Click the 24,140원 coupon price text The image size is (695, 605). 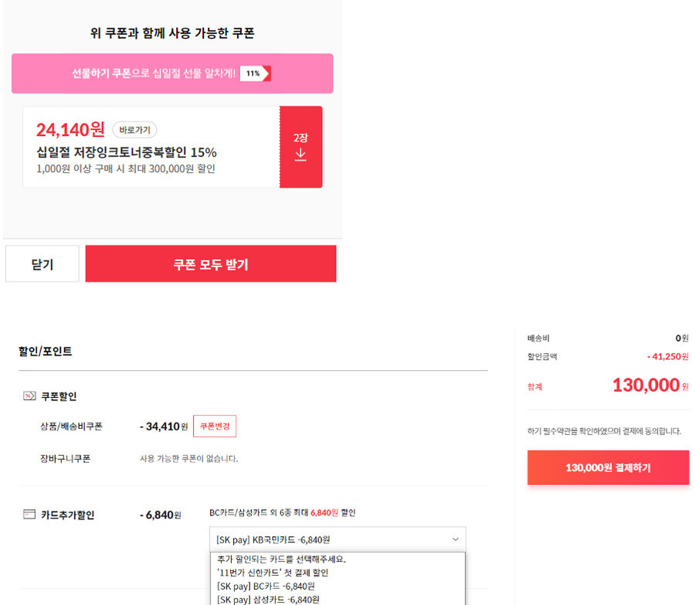(70, 130)
